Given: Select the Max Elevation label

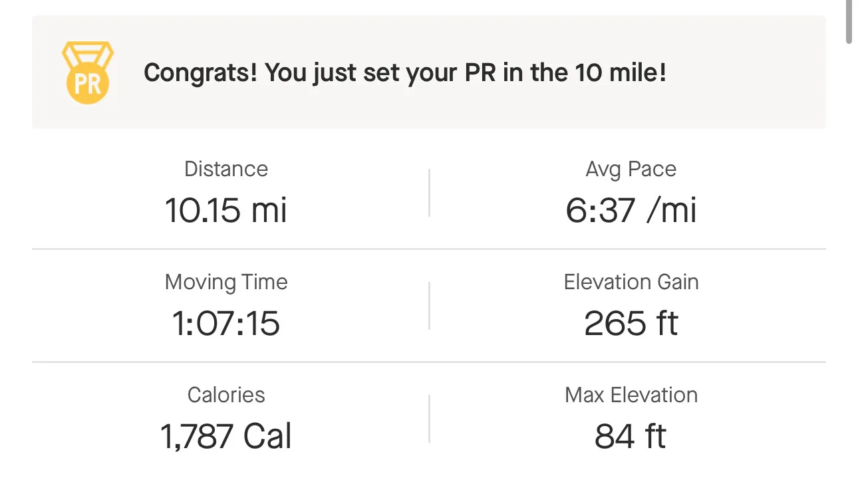Looking at the screenshot, I should [x=631, y=395].
